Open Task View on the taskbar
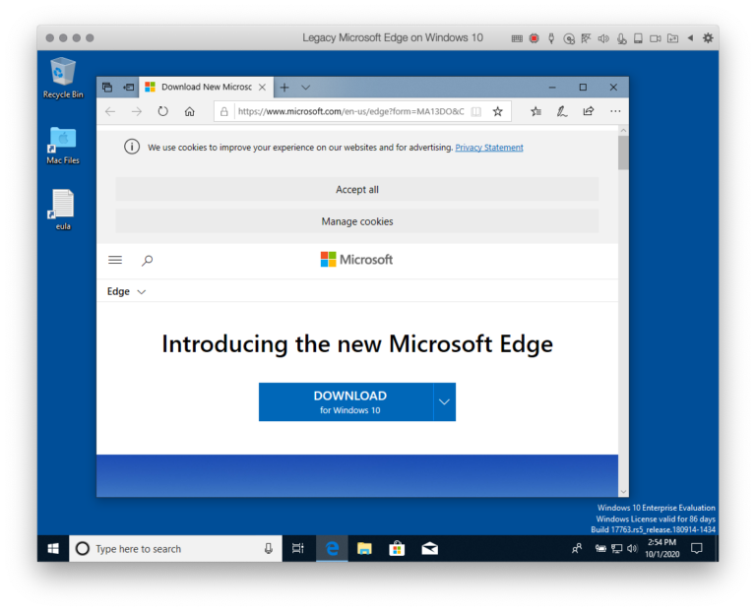 [298, 548]
